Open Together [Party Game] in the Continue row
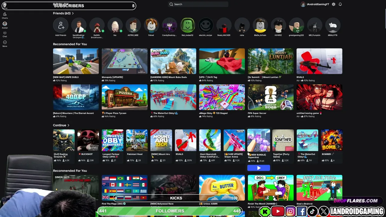The height and width of the screenshot is (217, 386). click(x=283, y=140)
